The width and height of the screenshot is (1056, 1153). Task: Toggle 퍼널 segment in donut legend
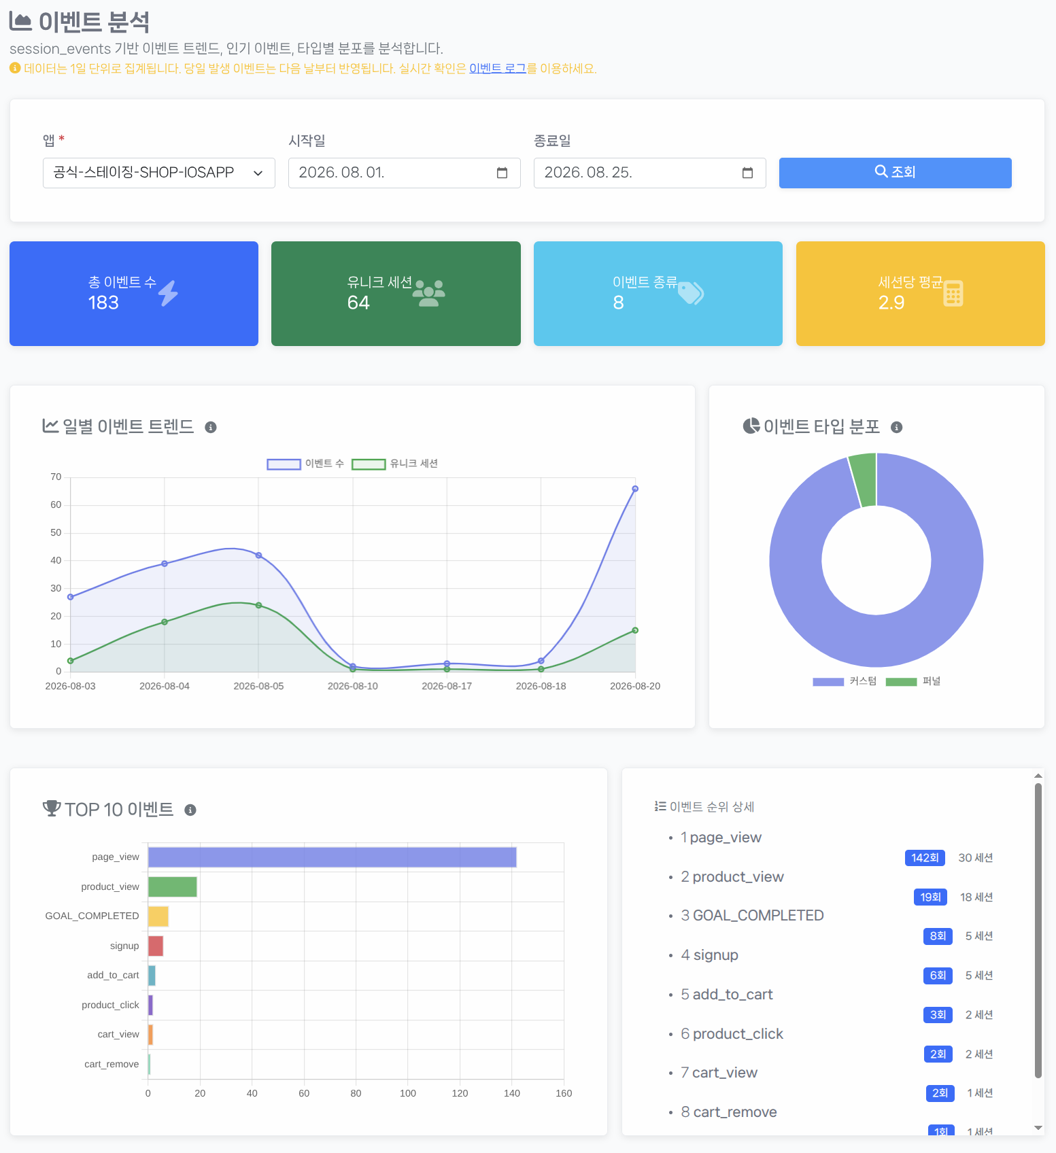coord(913,681)
